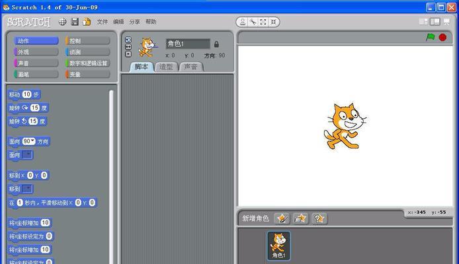Click the green flag to start
Image resolution: width=459 pixels, height=264 pixels.
click(431, 37)
